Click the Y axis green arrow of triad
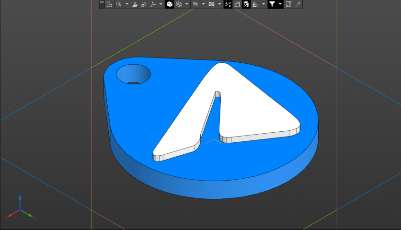The width and height of the screenshot is (401, 230). tap(28, 214)
